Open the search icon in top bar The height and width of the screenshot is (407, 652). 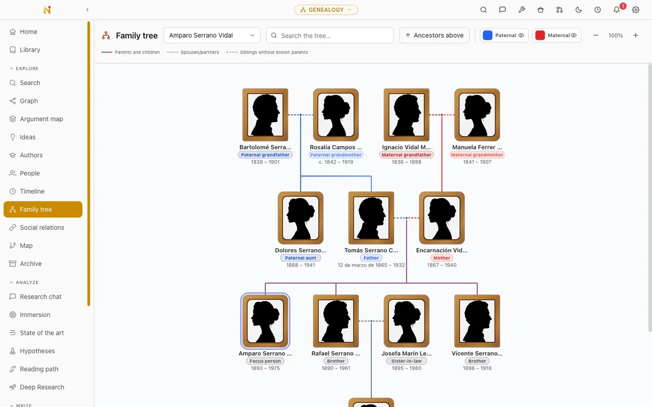point(483,10)
